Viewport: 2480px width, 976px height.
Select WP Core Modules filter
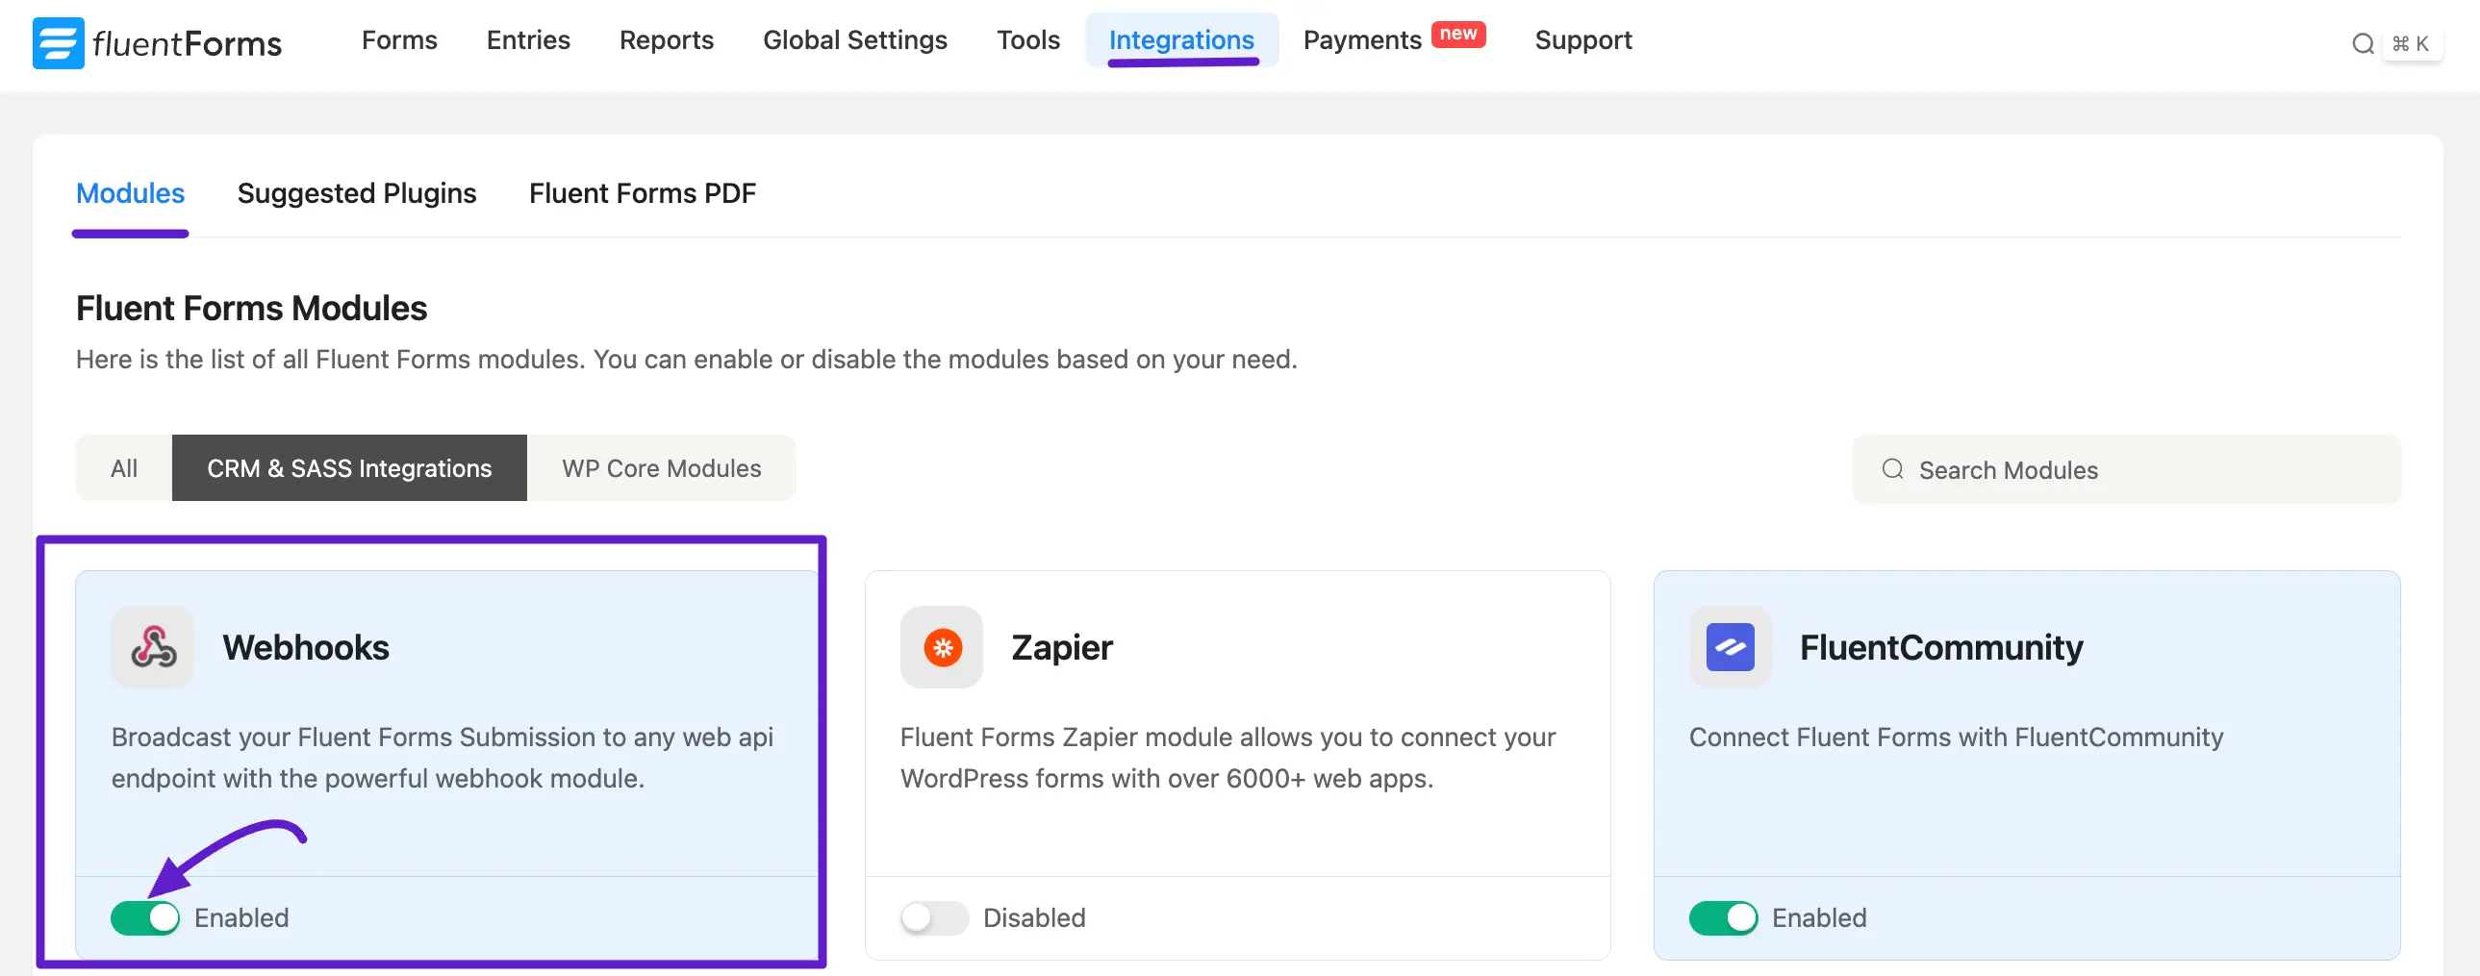pyautogui.click(x=662, y=467)
